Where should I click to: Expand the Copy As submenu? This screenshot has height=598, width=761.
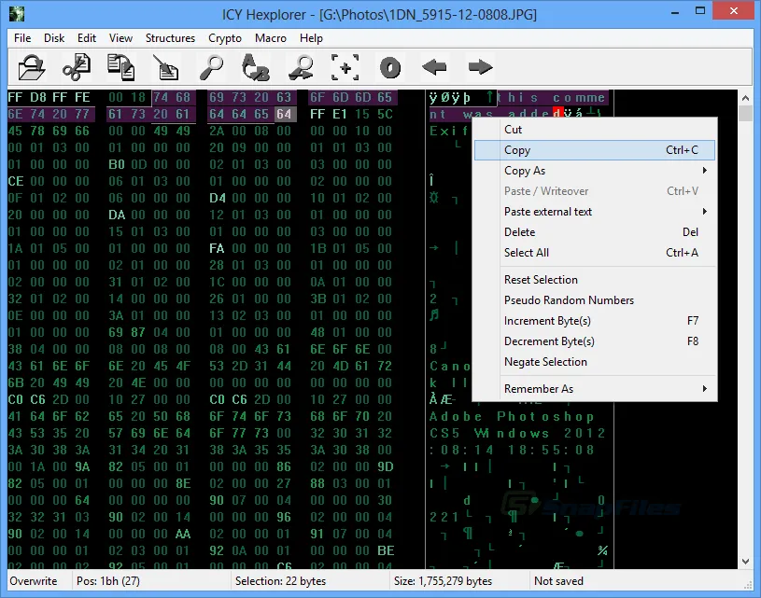(595, 171)
